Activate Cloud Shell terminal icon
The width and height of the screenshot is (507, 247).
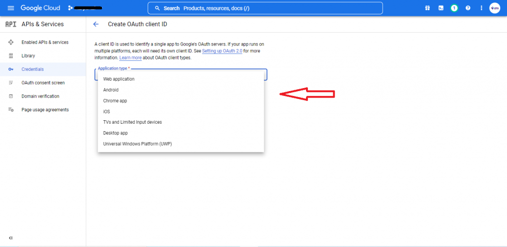pyautogui.click(x=441, y=8)
